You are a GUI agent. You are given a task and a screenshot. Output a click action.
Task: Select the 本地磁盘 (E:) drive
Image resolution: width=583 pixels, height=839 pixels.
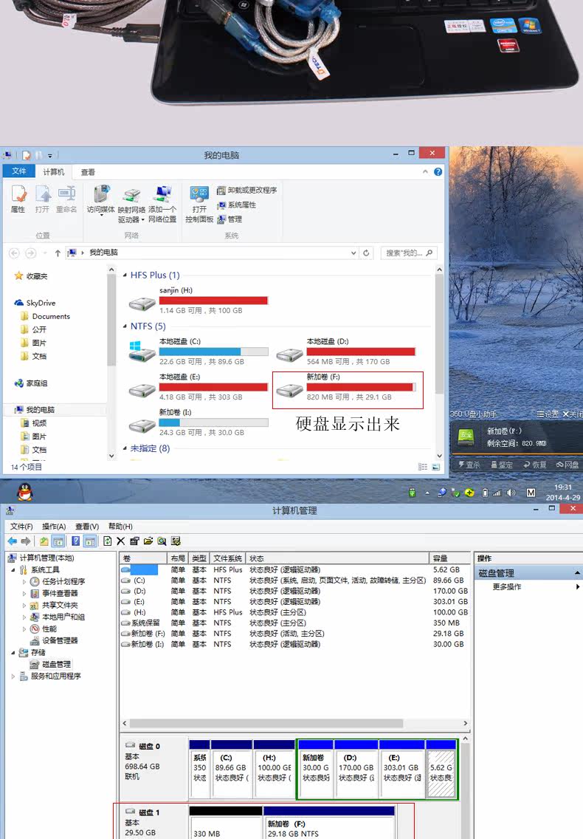tap(198, 388)
